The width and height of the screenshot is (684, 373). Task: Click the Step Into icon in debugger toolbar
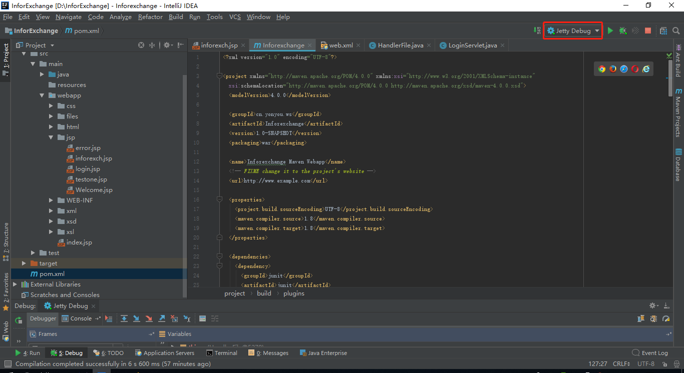pyautogui.click(x=137, y=318)
